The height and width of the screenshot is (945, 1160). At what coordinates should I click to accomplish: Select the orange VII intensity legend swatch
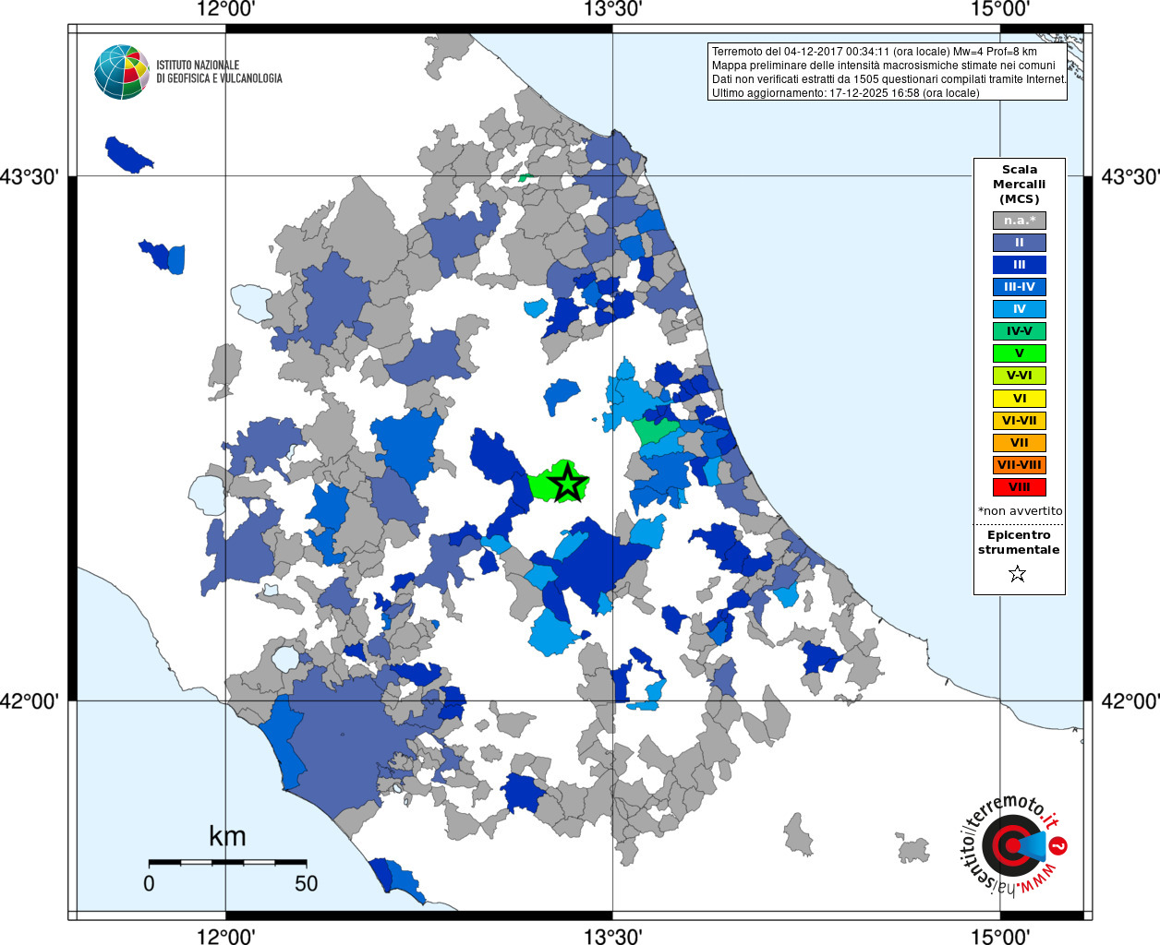[1020, 443]
